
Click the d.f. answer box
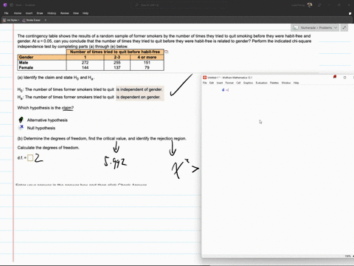click(30, 157)
